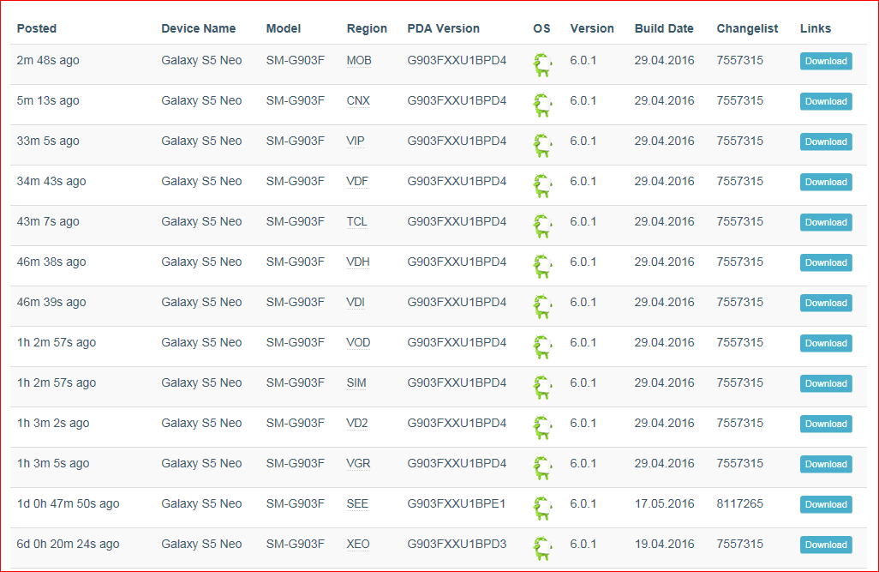The image size is (879, 572).
Task: Download firmware for region CNX
Action: tap(826, 101)
